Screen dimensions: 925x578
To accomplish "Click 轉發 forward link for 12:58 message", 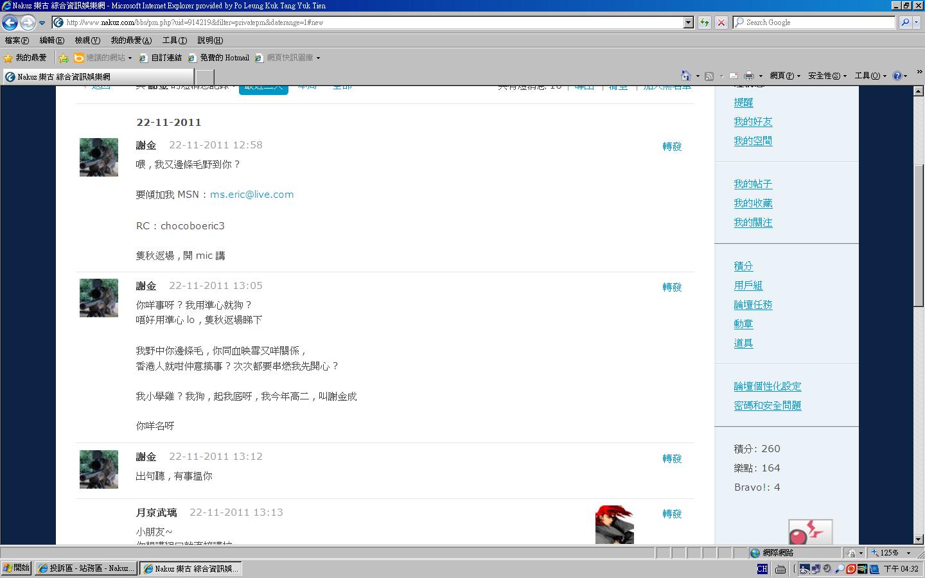I will pyautogui.click(x=672, y=146).
